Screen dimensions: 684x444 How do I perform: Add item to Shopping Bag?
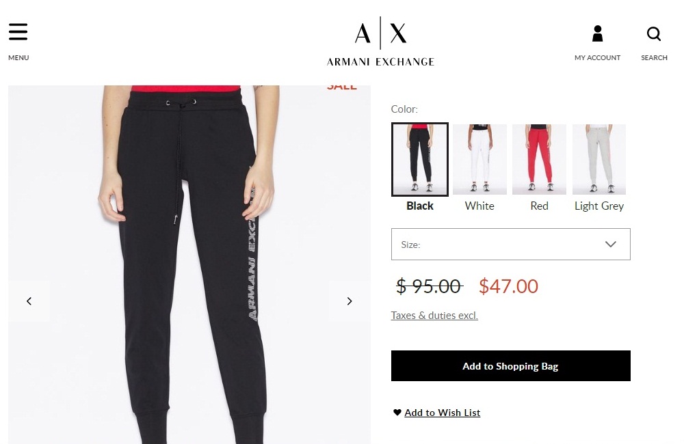(510, 365)
